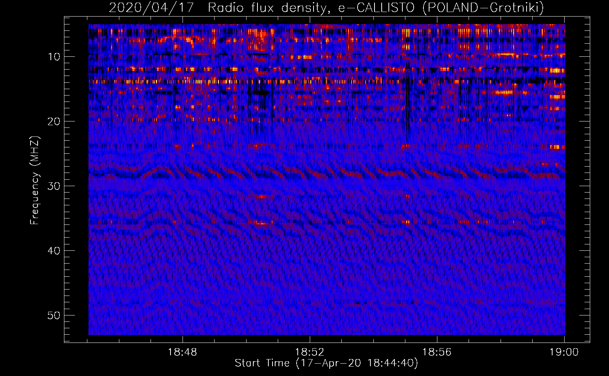Click the 20 MHz frequency tick label
Viewport: 609px width, 376px height.
[54, 121]
